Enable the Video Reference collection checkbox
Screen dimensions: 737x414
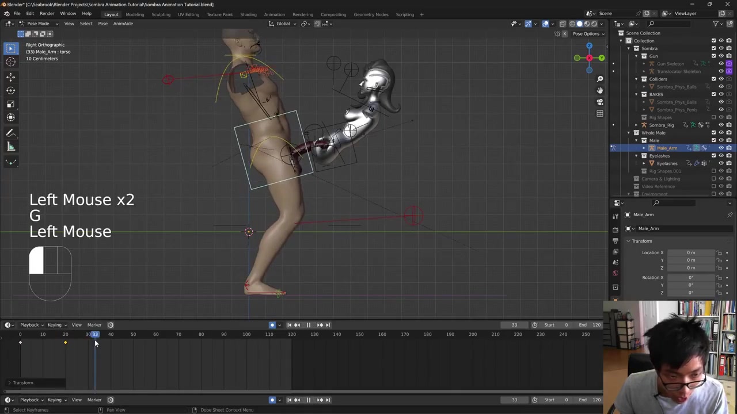click(714, 186)
